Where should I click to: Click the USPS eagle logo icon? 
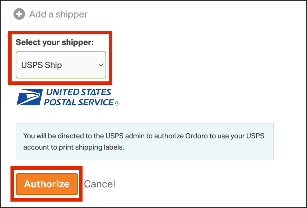[29, 97]
